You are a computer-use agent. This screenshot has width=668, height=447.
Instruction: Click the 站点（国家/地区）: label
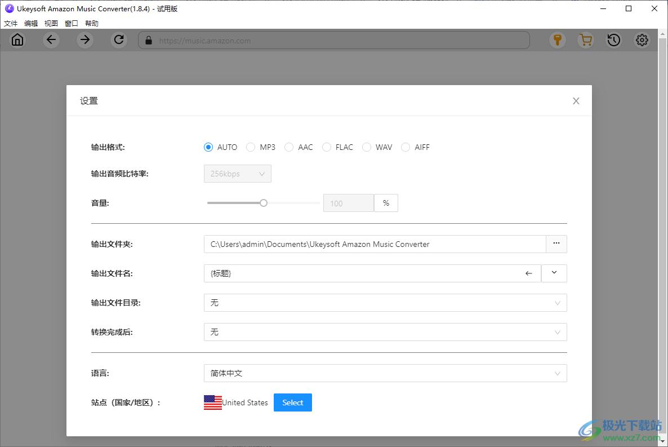(x=126, y=402)
